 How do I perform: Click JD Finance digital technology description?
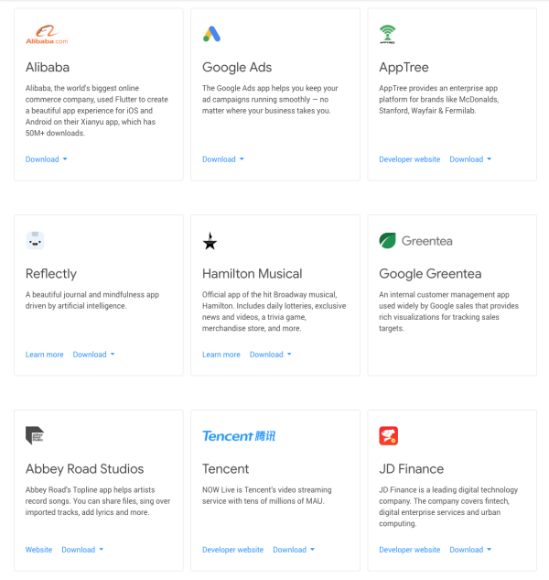click(448, 507)
